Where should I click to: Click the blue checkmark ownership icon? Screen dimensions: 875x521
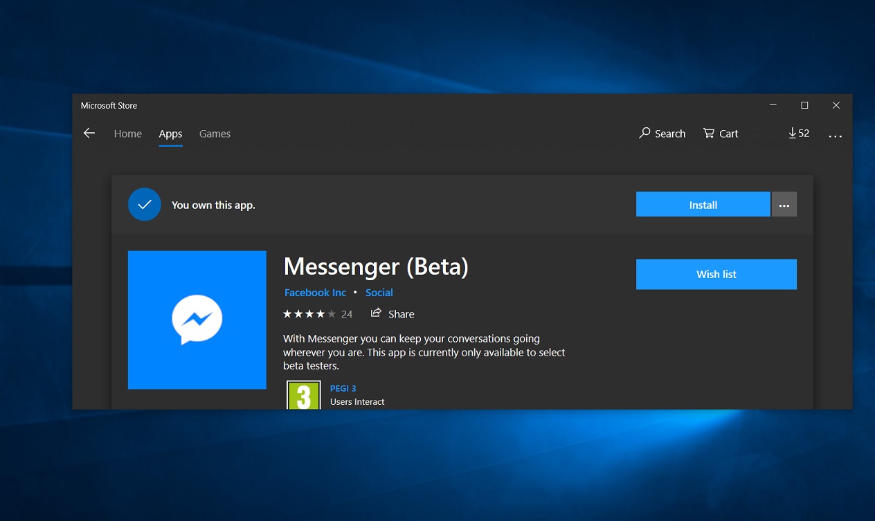[145, 205]
